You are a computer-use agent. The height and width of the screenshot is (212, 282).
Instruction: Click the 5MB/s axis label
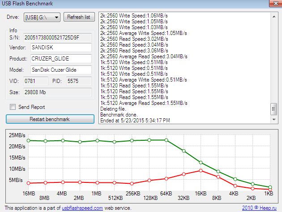point(16,180)
